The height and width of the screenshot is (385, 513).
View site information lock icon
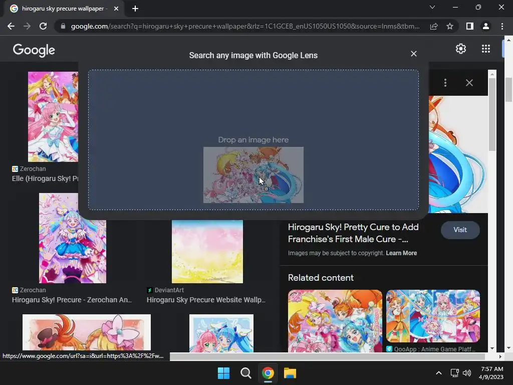coord(63,26)
